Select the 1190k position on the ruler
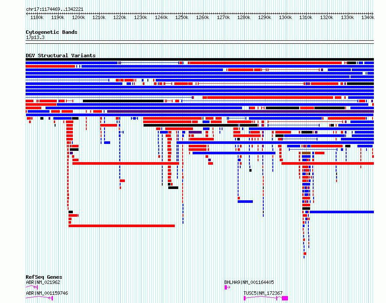386x303 pixels. [58, 17]
